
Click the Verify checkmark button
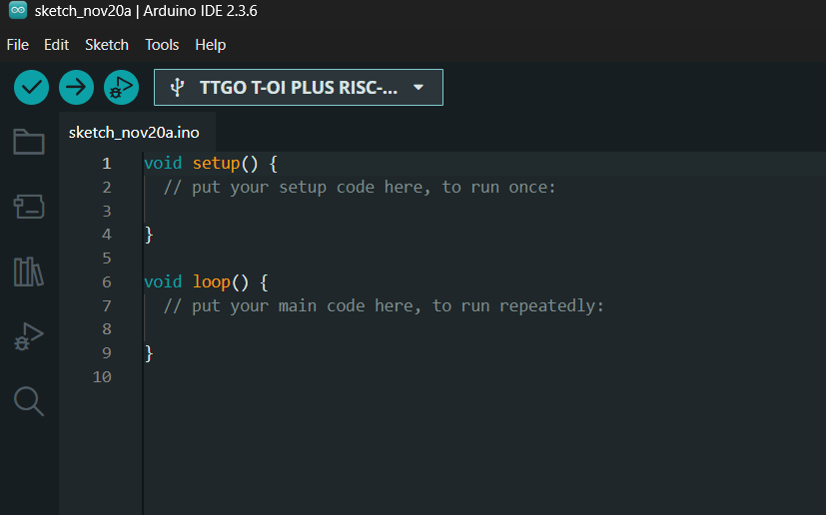pos(32,88)
